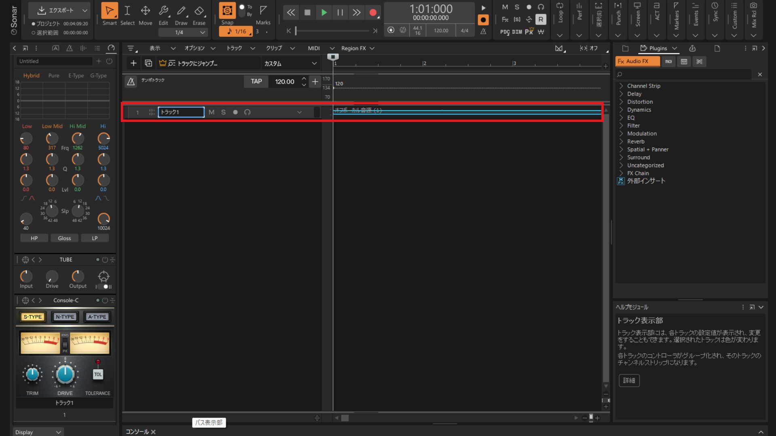Solo track 1 with S button

pos(223,112)
